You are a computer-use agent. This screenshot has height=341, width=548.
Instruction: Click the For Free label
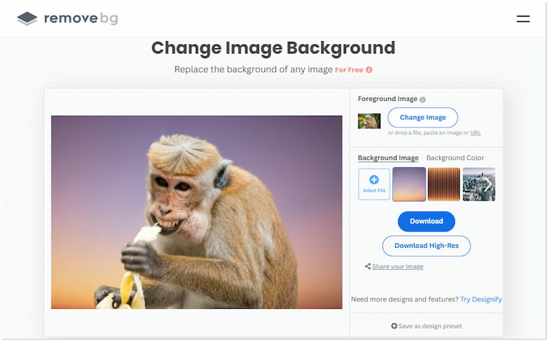pos(349,70)
